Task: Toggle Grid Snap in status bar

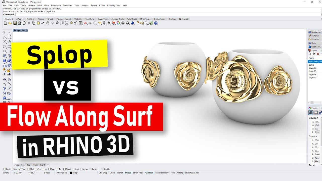Action: (x=103, y=173)
